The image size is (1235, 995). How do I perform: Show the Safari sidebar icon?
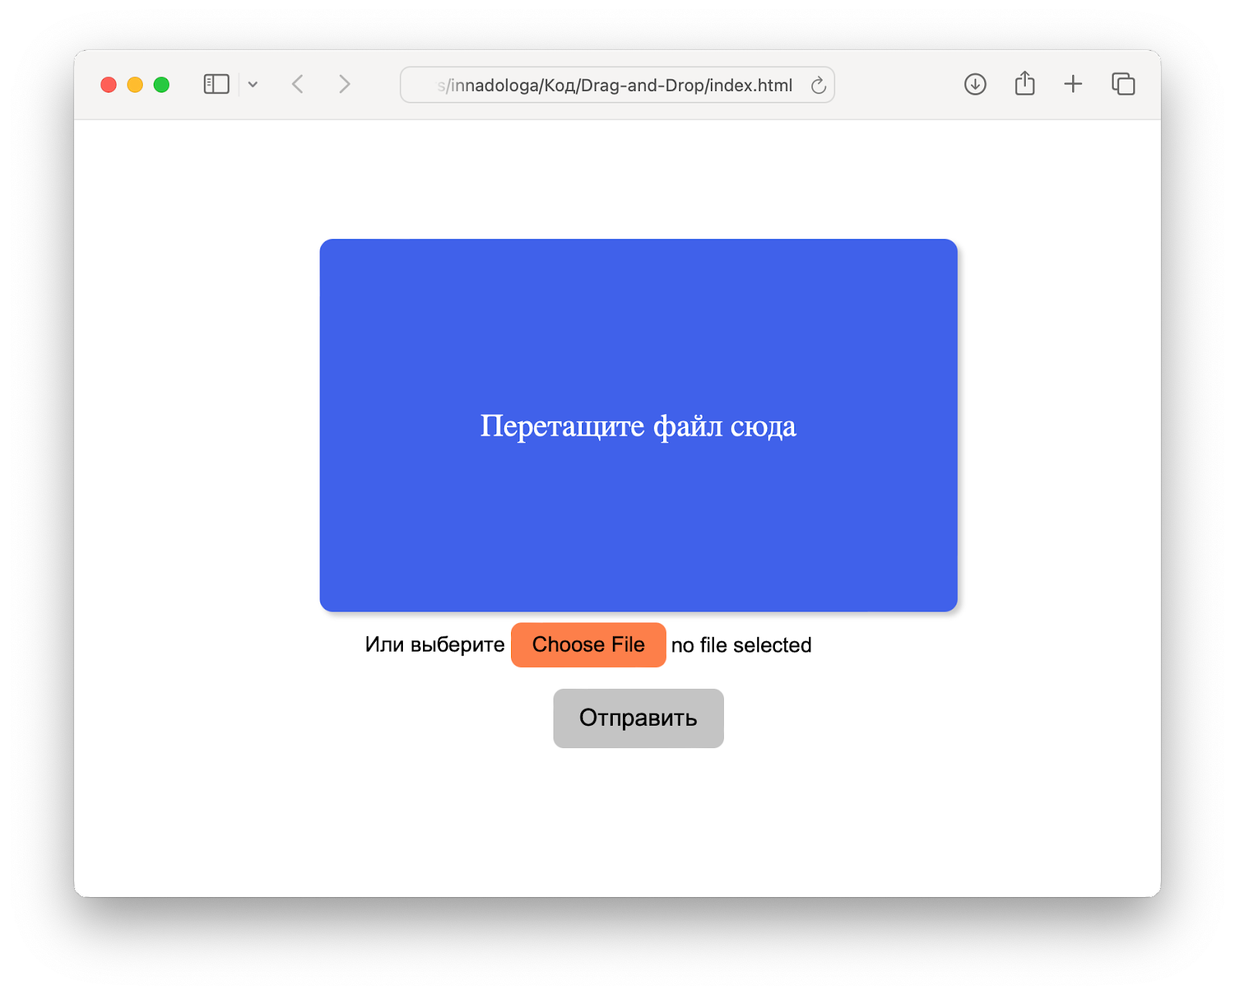[x=217, y=83]
